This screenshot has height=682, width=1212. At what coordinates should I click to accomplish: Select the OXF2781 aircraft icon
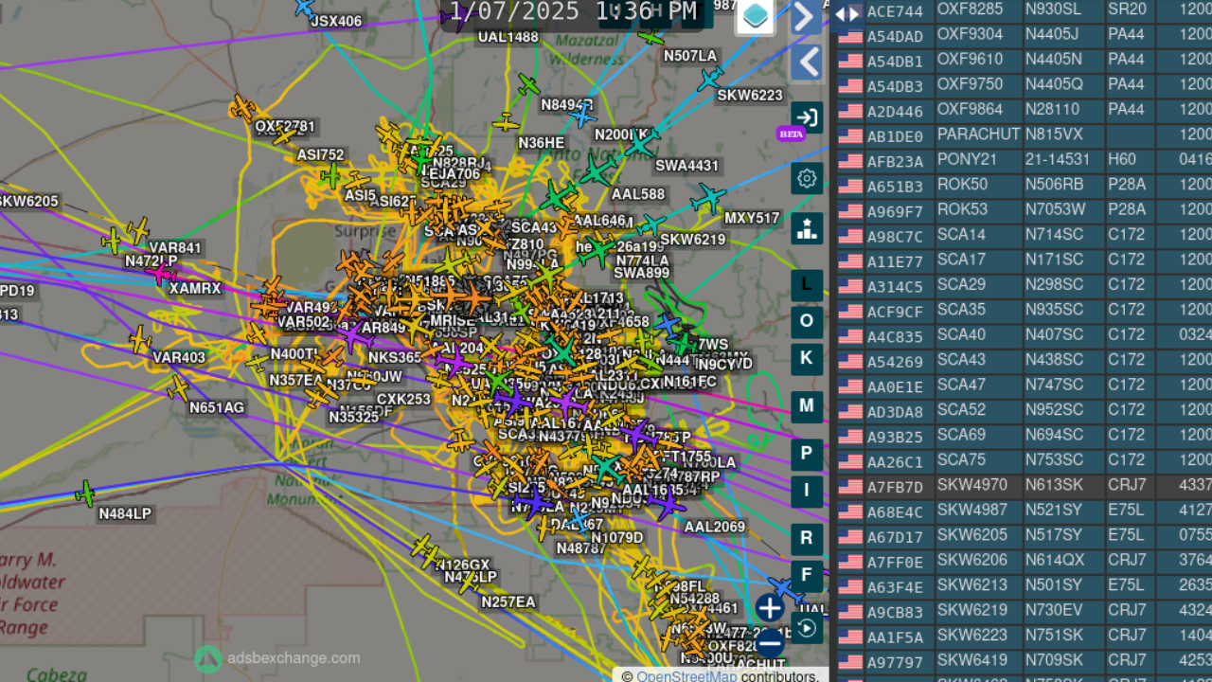pos(242,107)
